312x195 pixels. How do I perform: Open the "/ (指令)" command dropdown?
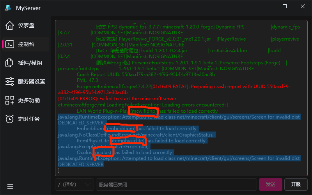click(74, 184)
